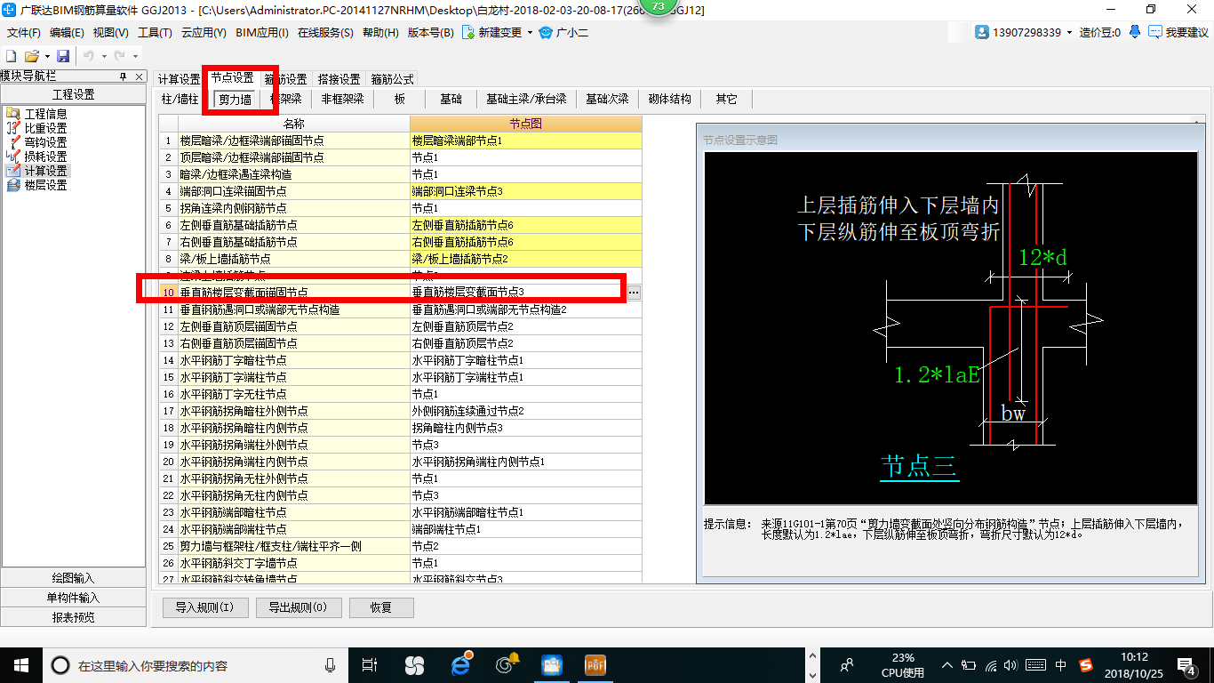Click the Redo arrow icon
Screen dimensions: 1214x683
click(119, 56)
